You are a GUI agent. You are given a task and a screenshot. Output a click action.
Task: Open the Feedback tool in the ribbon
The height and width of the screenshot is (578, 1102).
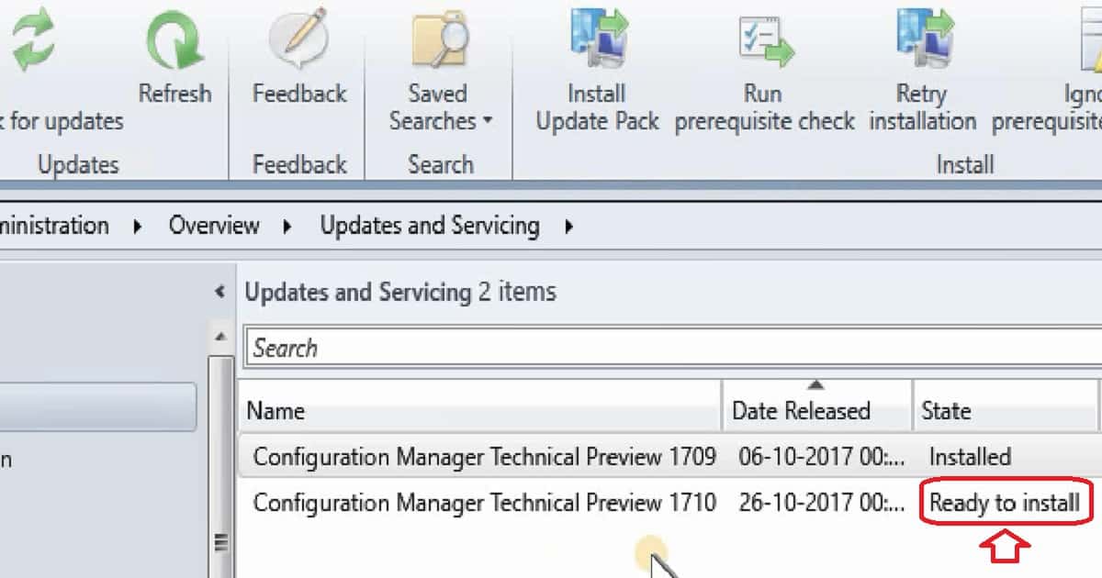click(299, 57)
